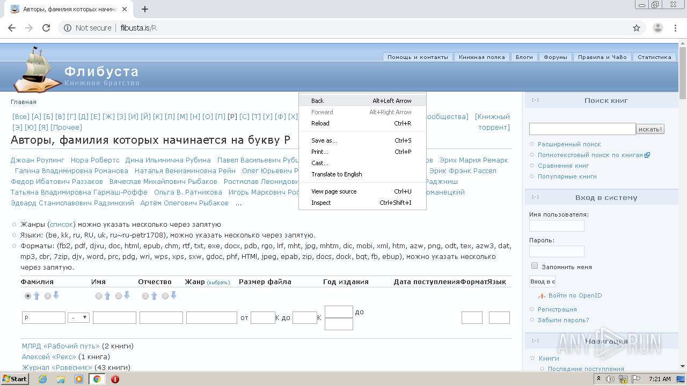Screen dimensions: 687x386
Task: Click the volume speaker tray icon
Action: tap(610, 379)
